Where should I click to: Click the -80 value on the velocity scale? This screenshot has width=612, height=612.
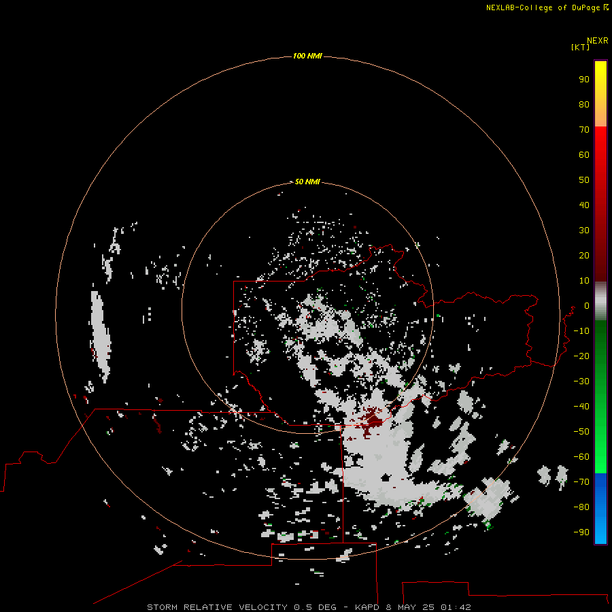tap(581, 507)
